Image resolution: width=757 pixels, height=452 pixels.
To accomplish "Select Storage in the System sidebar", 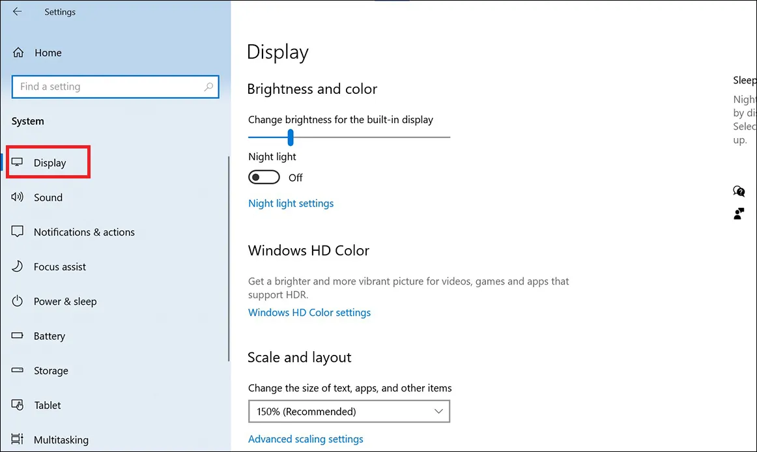I will tap(51, 371).
